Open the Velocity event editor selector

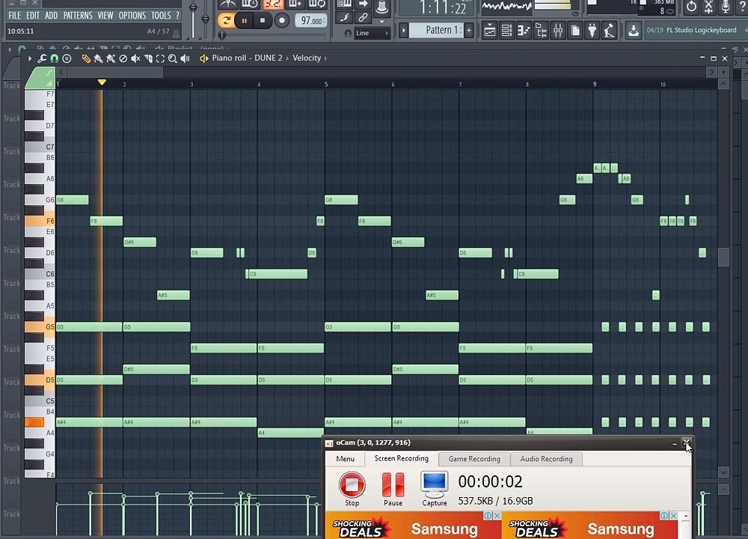tap(307, 58)
